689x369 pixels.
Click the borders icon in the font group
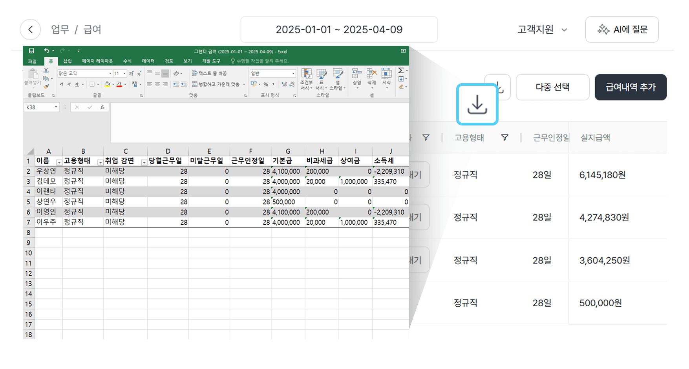92,84
